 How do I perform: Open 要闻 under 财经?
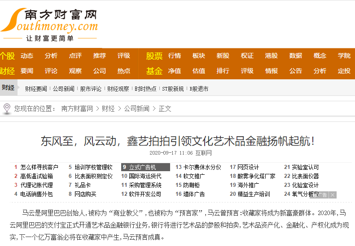27,71
